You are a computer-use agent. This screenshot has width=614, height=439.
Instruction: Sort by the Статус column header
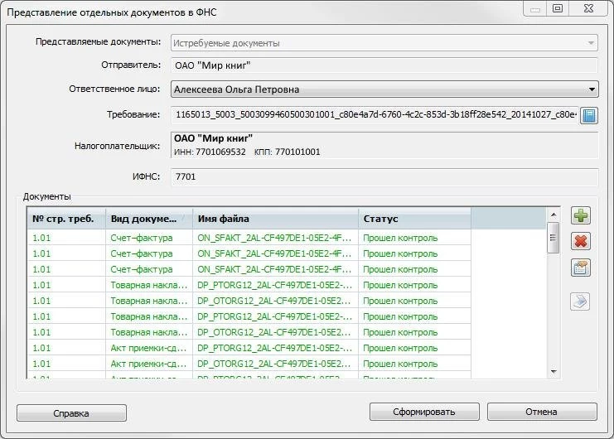pyautogui.click(x=414, y=219)
